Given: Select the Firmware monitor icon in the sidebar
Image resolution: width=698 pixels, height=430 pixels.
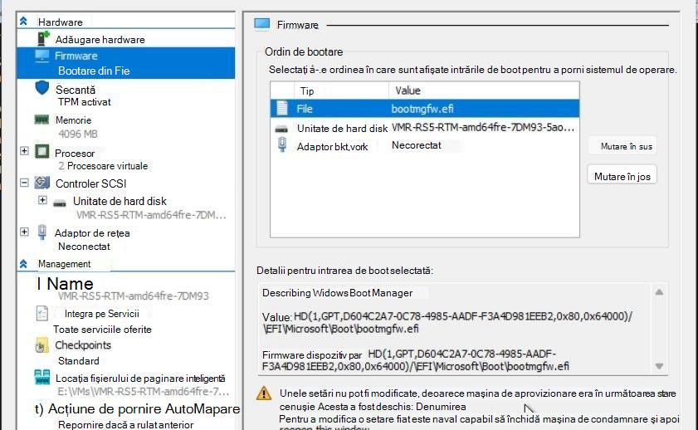Looking at the screenshot, I should 41,56.
